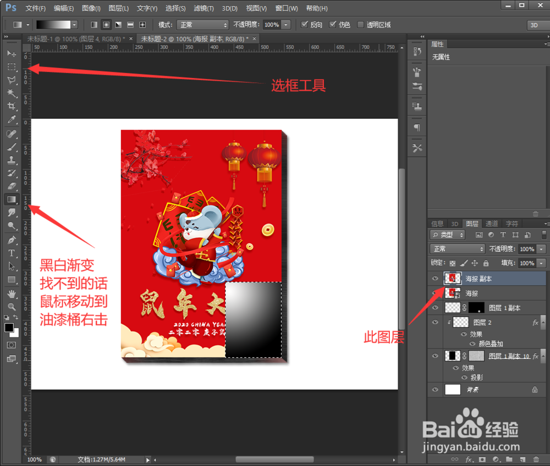Open the layer filter 类型 dropdown
Viewport: 550px width, 466px height.
(x=448, y=235)
